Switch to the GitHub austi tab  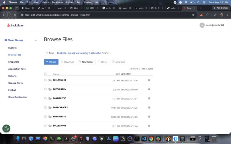124,8
